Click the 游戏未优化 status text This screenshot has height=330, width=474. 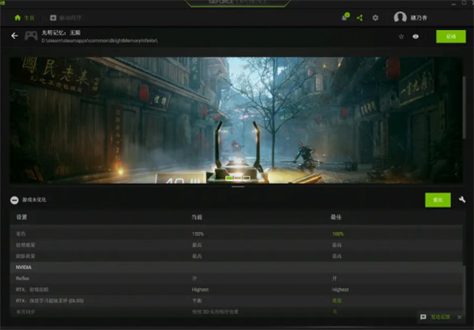click(34, 200)
